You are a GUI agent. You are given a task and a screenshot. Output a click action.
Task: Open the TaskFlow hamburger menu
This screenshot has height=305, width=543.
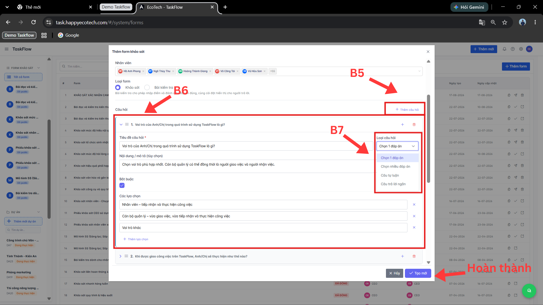click(7, 49)
